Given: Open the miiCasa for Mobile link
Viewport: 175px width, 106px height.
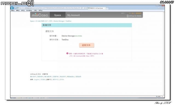Looking at the screenshot, I should pyautogui.click(x=135, y=16).
